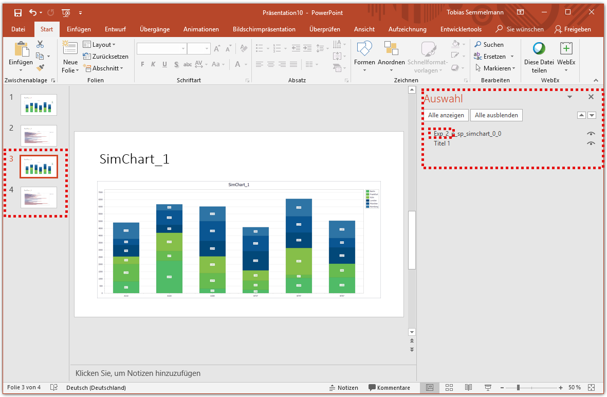This screenshot has width=607, height=397.
Task: Toggle text shadow (S) formatting
Action: click(176, 64)
